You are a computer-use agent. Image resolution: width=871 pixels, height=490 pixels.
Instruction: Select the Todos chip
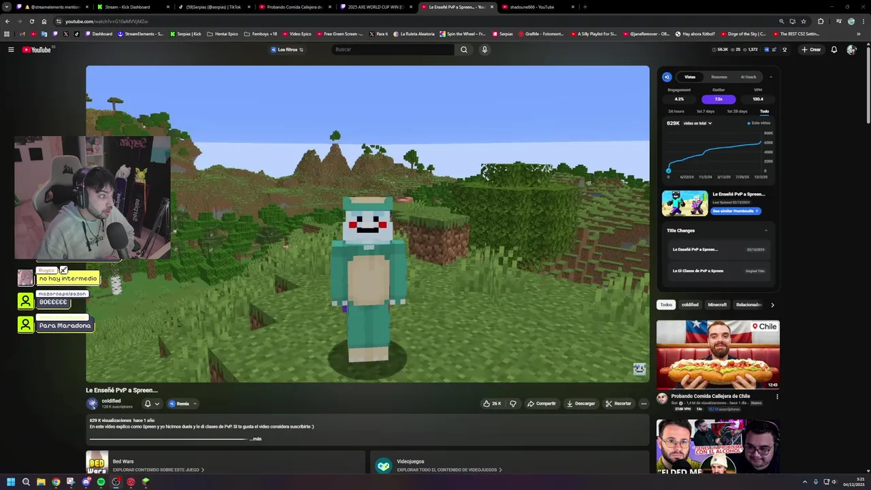[666, 305]
